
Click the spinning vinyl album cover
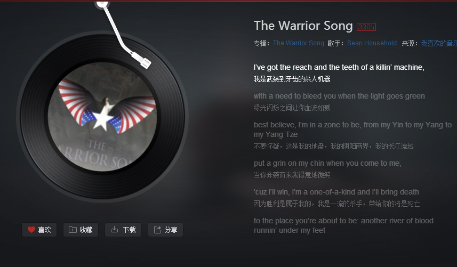click(102, 117)
